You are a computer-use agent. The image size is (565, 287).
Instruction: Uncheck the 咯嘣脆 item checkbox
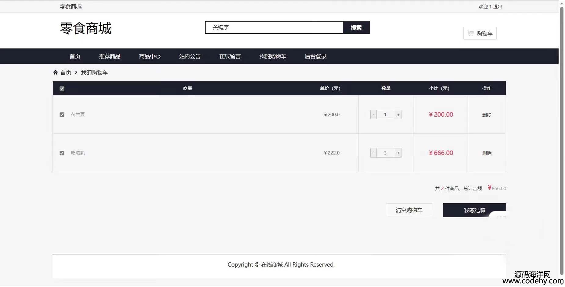[x=62, y=153]
